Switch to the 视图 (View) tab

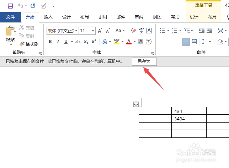pos(157,17)
